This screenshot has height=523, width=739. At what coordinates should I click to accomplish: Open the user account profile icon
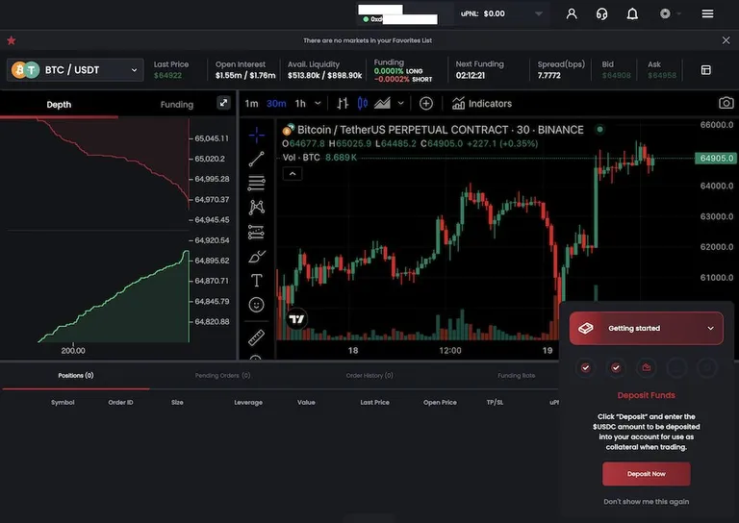coord(572,13)
